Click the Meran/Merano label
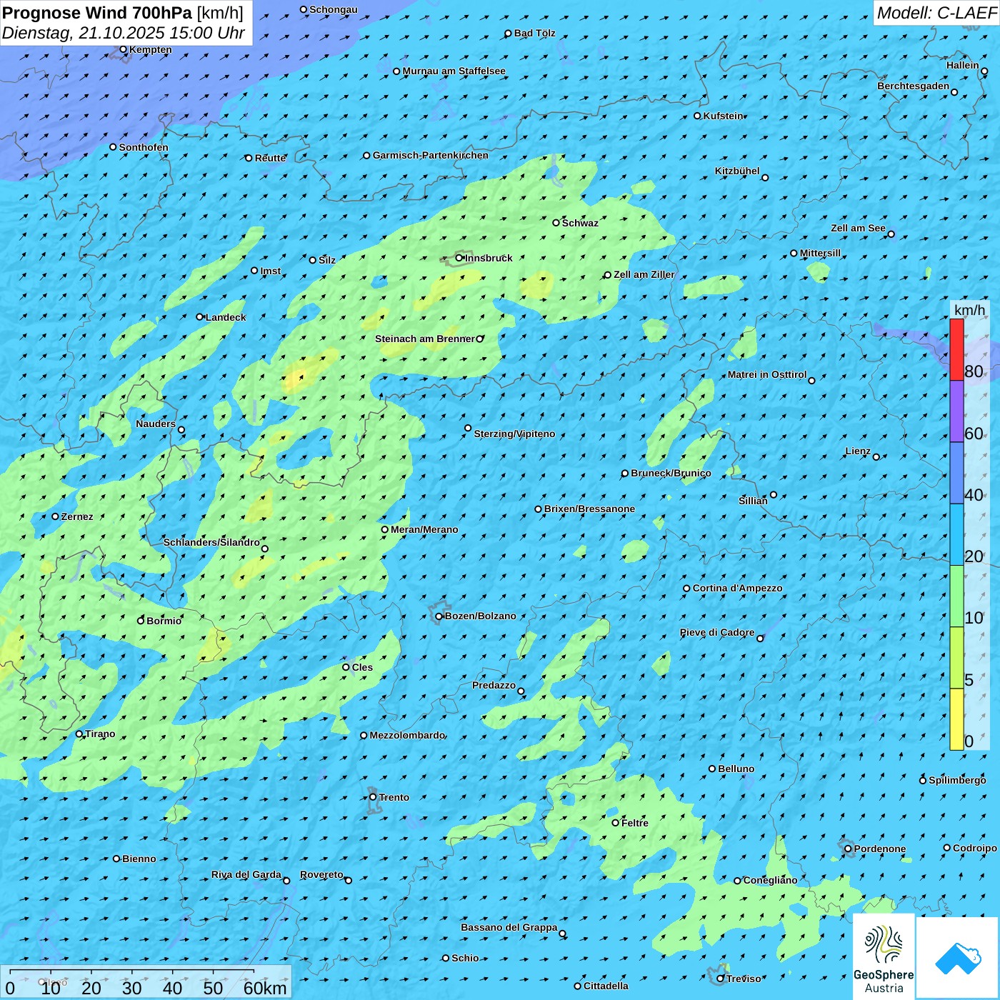 424,529
